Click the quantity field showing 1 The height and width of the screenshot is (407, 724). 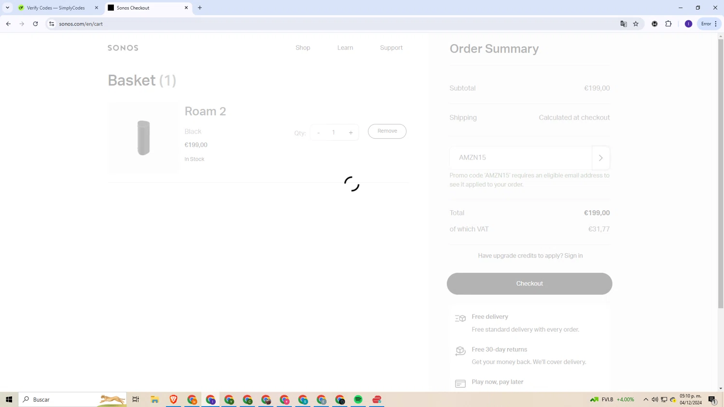[x=334, y=133]
